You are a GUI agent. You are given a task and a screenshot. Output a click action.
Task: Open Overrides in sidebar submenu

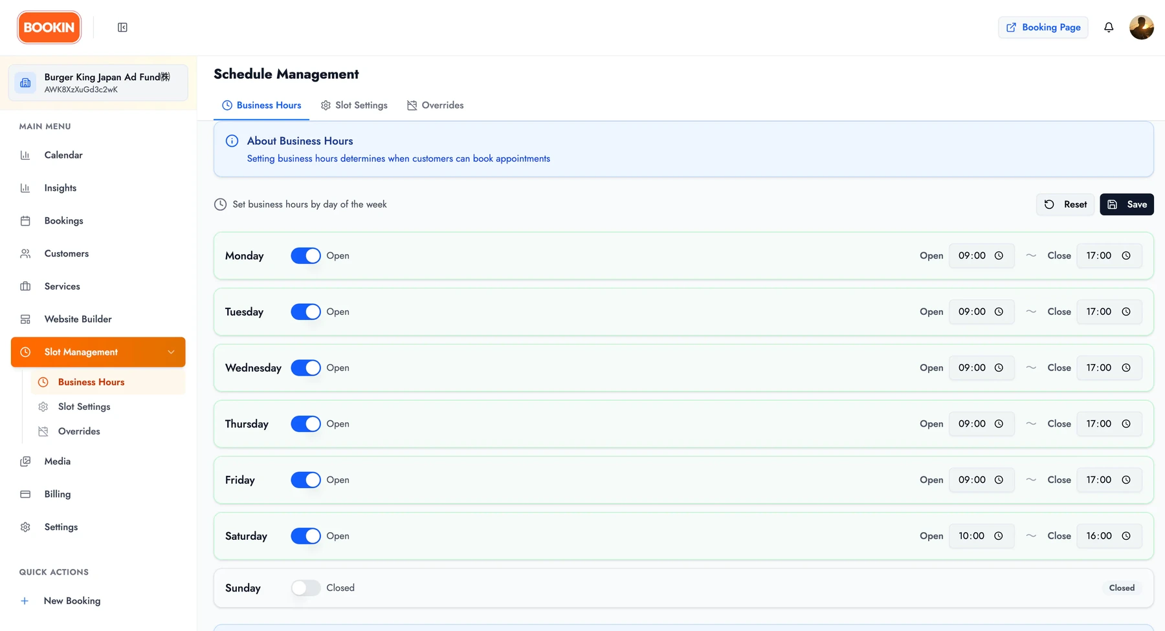pyautogui.click(x=108, y=431)
